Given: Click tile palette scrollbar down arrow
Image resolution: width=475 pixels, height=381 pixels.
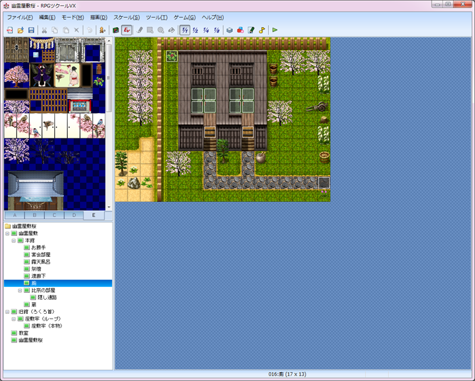Looking at the screenshot, I should (109, 207).
